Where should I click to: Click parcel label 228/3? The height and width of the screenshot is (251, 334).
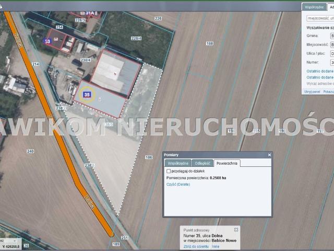click(x=80, y=20)
